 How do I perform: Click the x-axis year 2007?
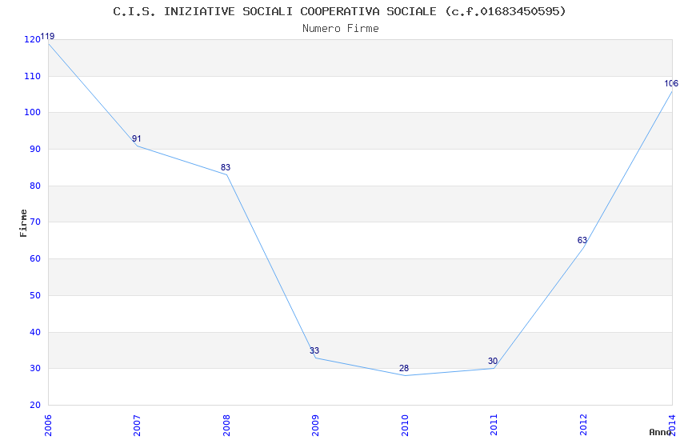pyautogui.click(x=137, y=425)
